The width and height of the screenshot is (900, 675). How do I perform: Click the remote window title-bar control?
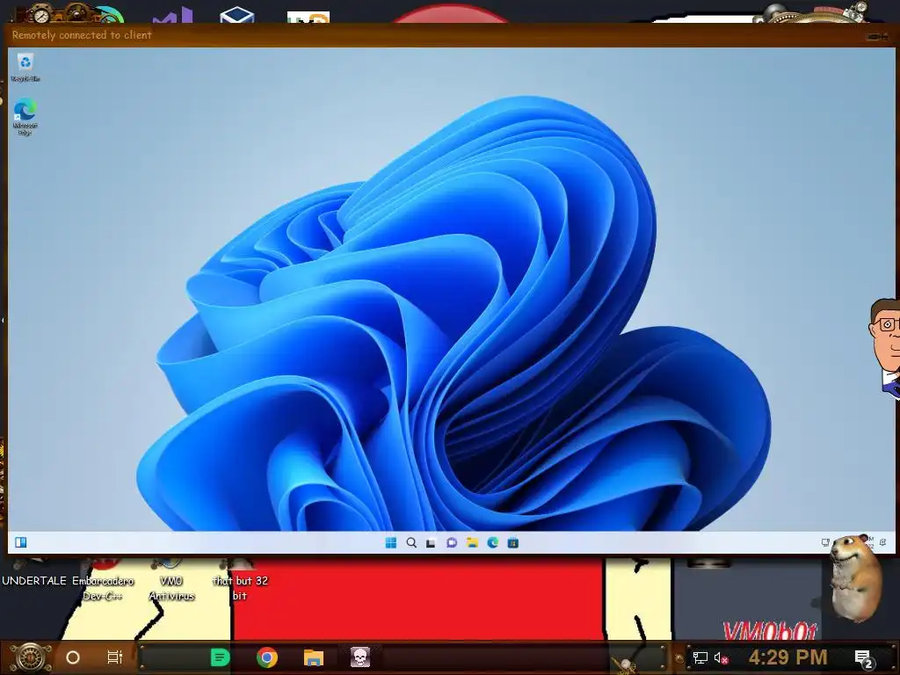click(x=876, y=37)
